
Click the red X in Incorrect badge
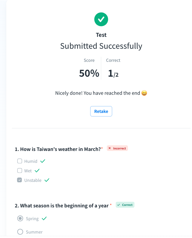coord(110,148)
